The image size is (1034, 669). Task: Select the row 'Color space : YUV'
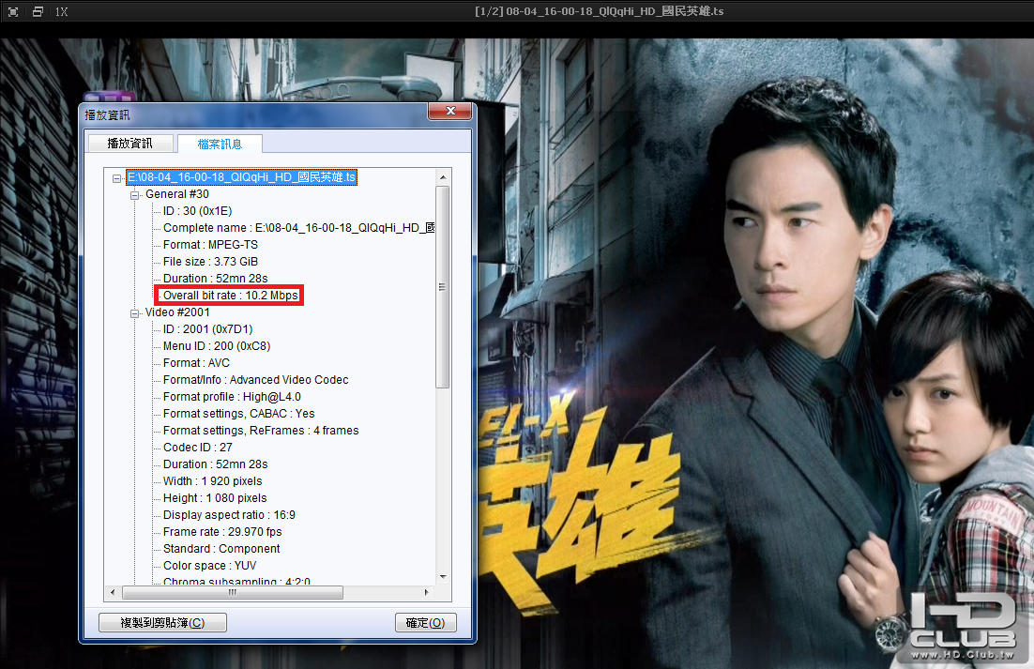[x=209, y=566]
